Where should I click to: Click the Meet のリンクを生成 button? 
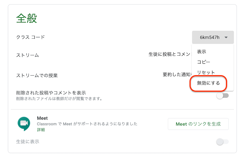(x=198, y=124)
